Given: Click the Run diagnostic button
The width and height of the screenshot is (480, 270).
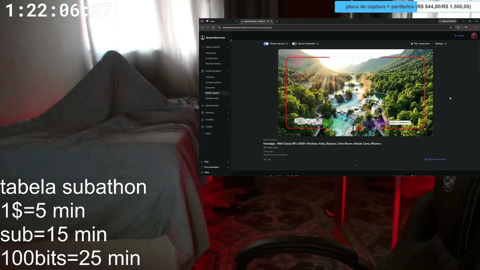Looking at the screenshot, I should pyautogui.click(x=420, y=43).
